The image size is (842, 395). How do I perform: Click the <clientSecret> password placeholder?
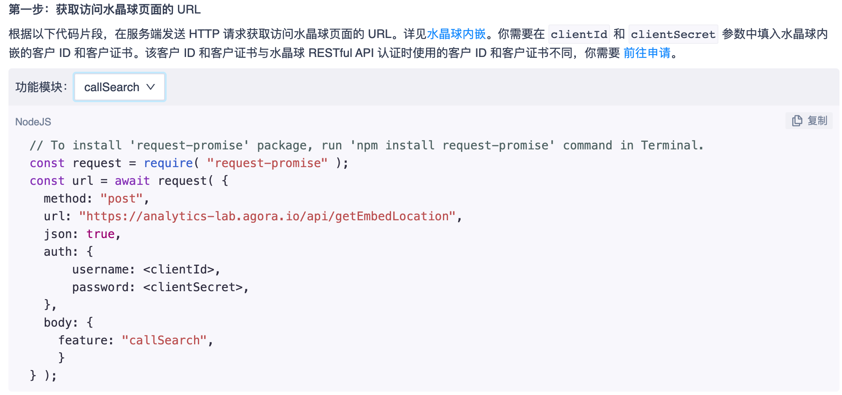tap(193, 287)
